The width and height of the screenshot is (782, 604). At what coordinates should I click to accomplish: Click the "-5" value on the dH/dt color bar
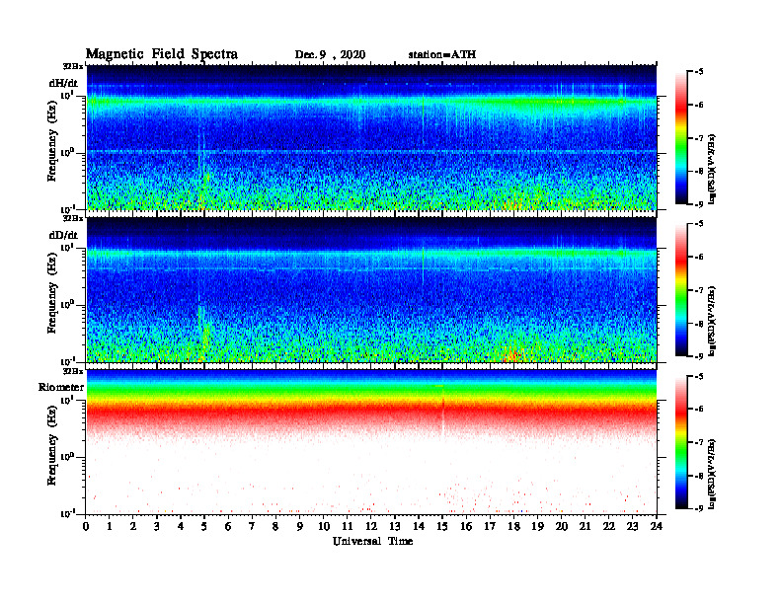699,72
